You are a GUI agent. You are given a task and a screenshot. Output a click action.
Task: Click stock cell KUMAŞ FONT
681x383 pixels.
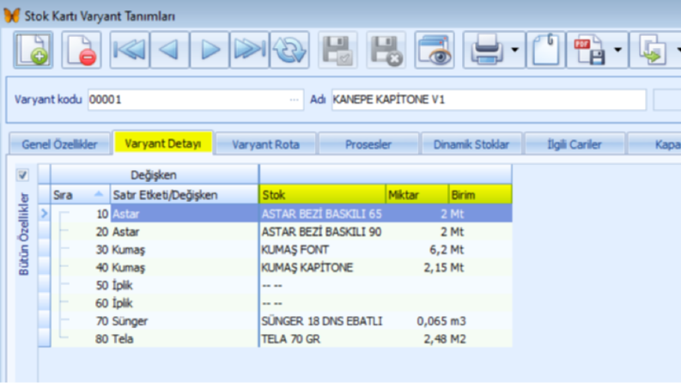click(x=322, y=250)
